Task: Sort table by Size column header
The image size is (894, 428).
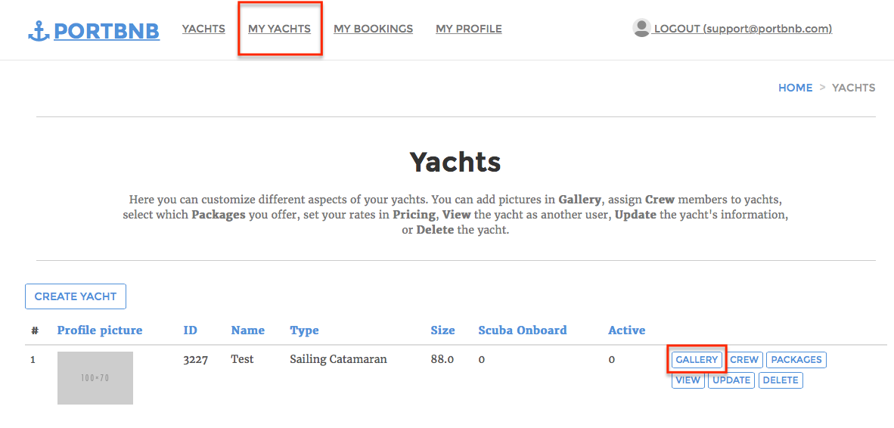Action: click(443, 330)
